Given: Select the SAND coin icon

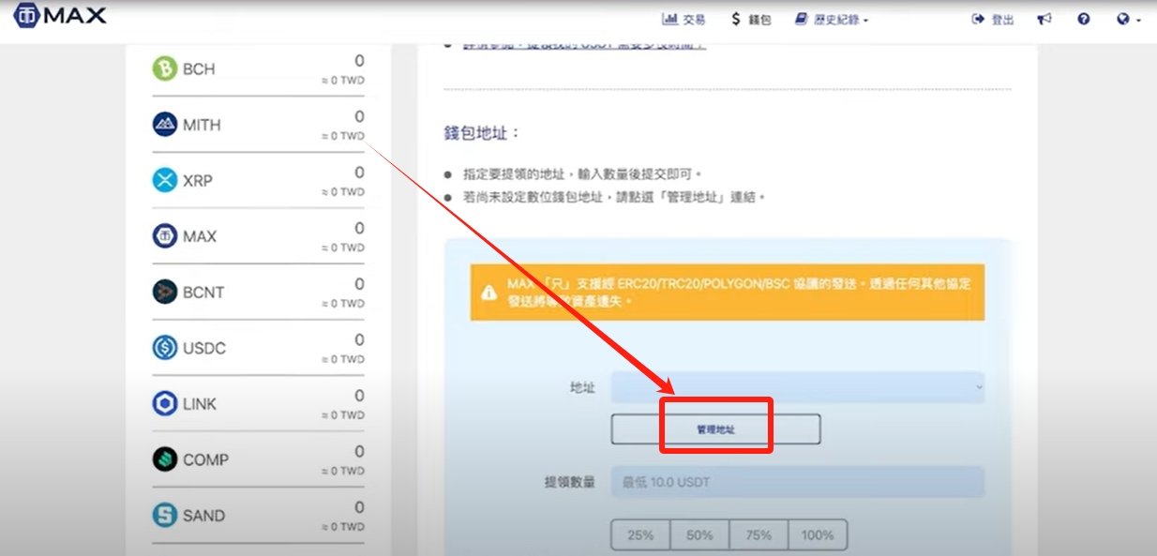Looking at the screenshot, I should click(165, 516).
